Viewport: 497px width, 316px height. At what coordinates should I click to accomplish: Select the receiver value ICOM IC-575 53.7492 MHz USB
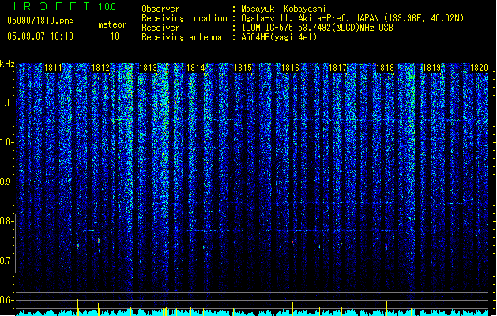click(x=317, y=28)
